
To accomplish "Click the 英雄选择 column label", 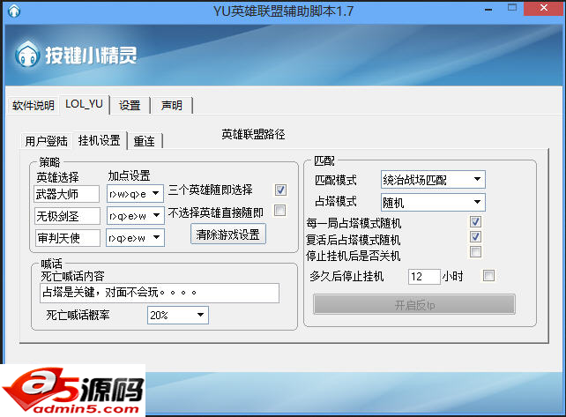I will [58, 177].
